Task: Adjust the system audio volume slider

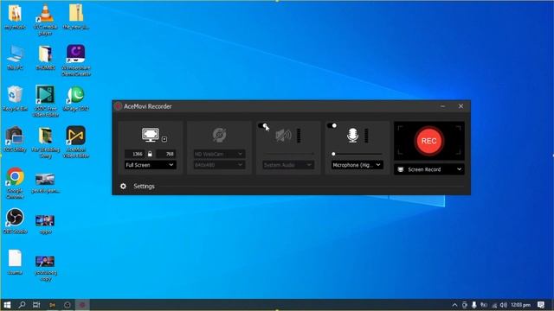Action: pyautogui.click(x=288, y=154)
